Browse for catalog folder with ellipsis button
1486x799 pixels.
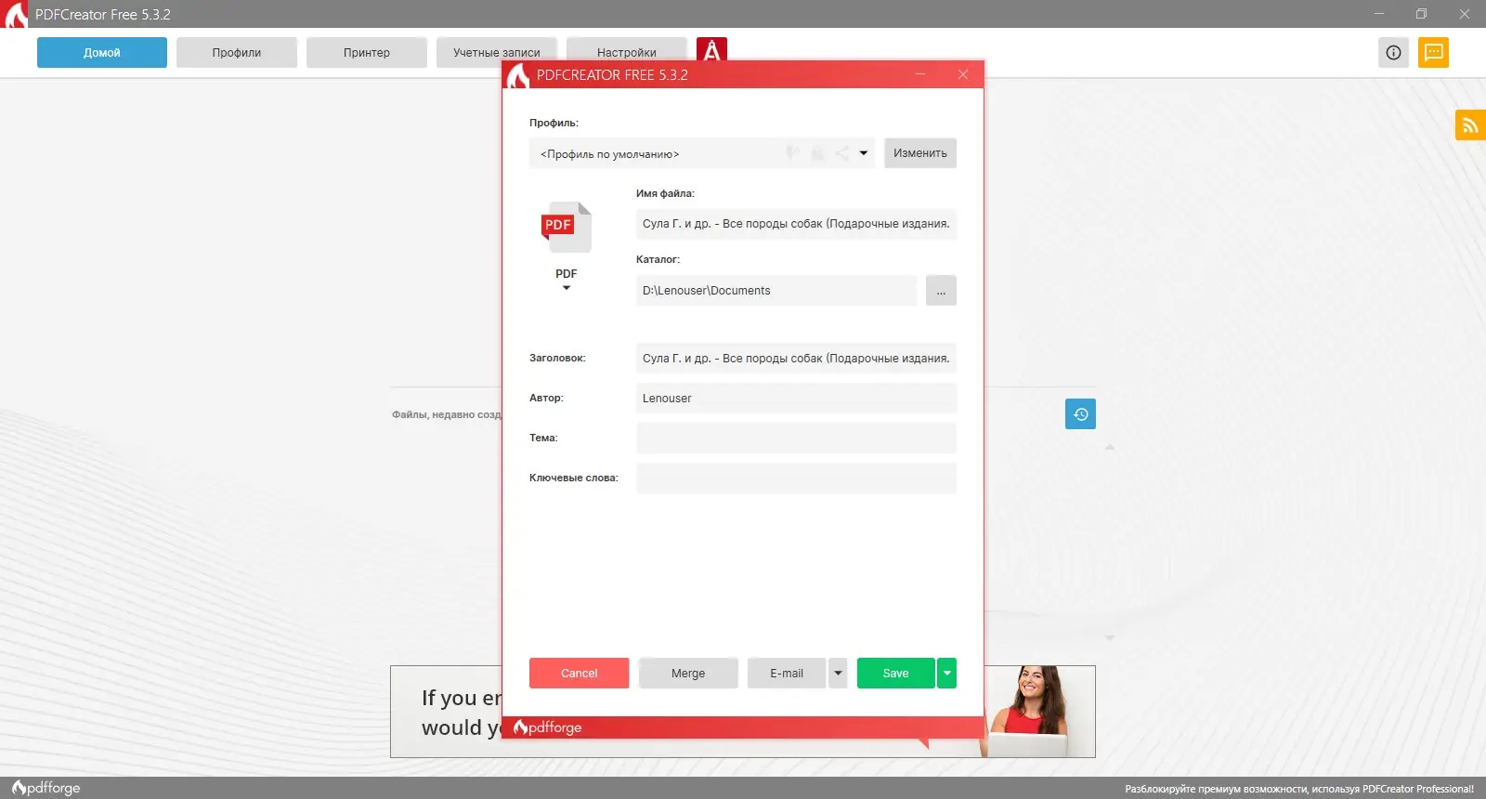941,291
